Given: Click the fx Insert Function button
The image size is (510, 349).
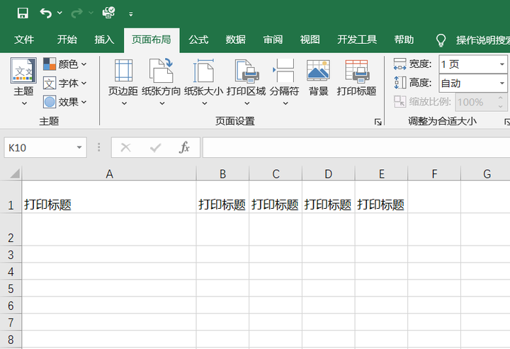Looking at the screenshot, I should 184,148.
